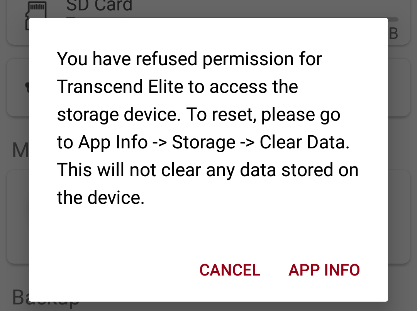
Task: Tap the dimmed card edge left of the dialog
Action: coord(17,216)
